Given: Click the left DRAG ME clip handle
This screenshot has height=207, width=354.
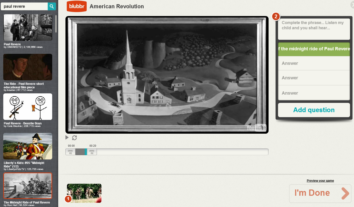Looking at the screenshot, I should point(70,152).
